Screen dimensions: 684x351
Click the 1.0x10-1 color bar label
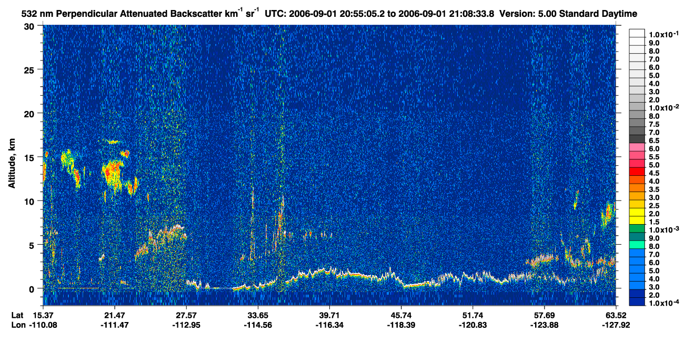point(663,34)
